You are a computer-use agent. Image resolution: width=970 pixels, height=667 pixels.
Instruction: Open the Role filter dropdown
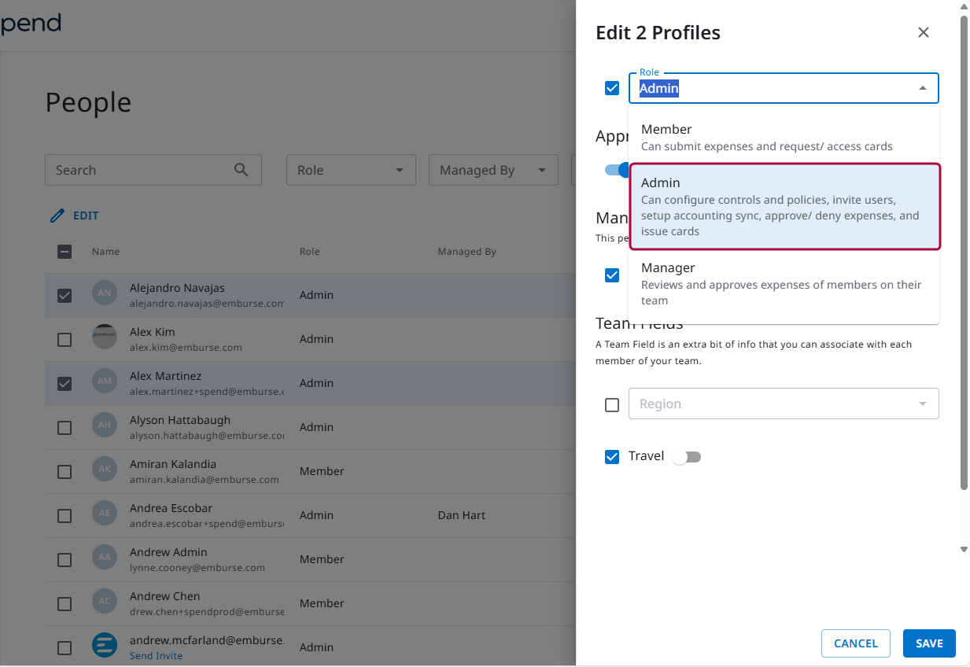pyautogui.click(x=351, y=170)
